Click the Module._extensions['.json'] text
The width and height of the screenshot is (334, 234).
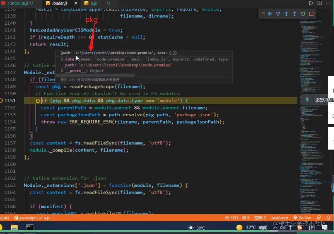[62, 185]
